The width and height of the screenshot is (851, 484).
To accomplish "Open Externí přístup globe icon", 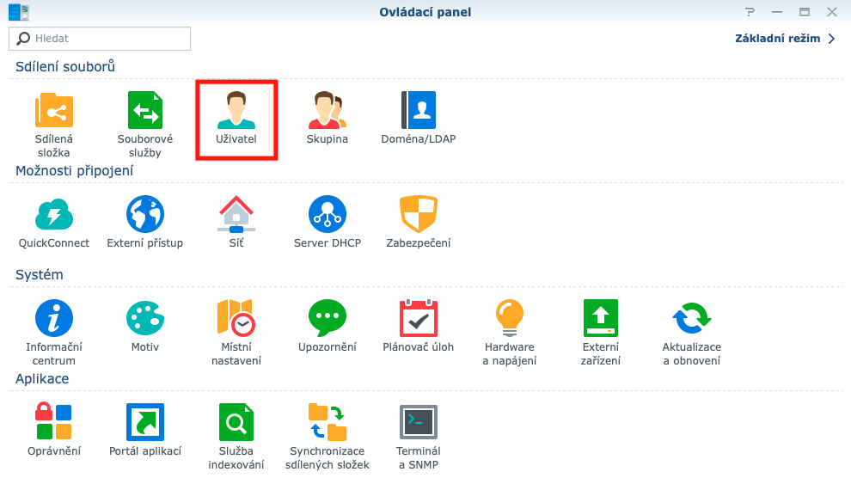I will click(144, 214).
